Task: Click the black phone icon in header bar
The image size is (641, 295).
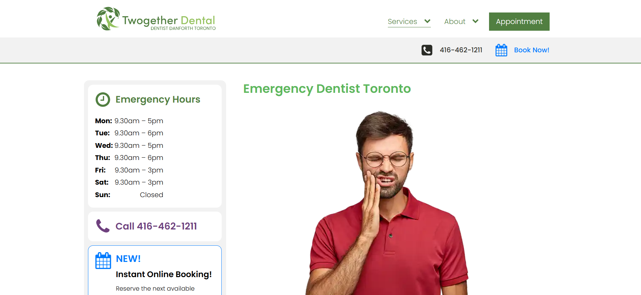Action: 427,50
